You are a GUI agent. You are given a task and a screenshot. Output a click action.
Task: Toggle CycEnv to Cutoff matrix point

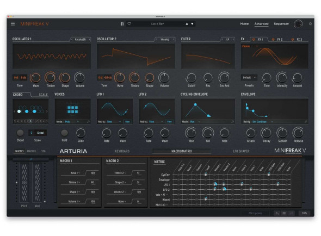tap(206, 175)
